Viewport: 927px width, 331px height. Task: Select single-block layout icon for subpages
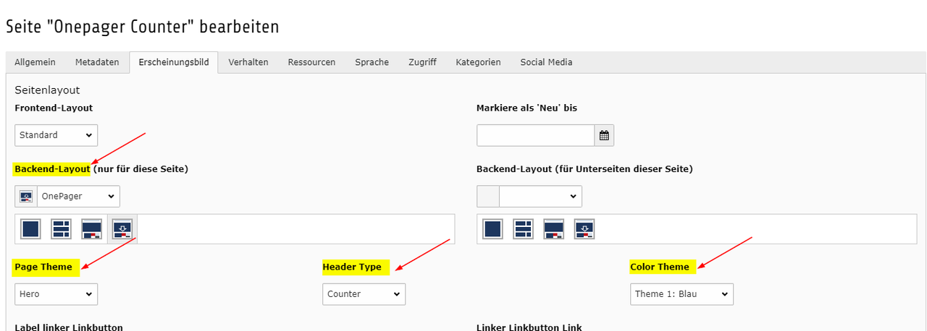[492, 229]
